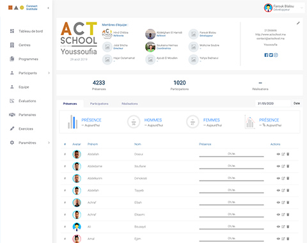Image resolution: width=307 pixels, height=243 pixels.
Task: Click the date input field
Action: (273, 104)
